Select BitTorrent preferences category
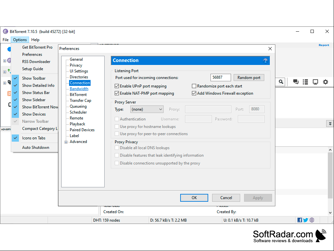This screenshot has width=334, height=251. 78,95
